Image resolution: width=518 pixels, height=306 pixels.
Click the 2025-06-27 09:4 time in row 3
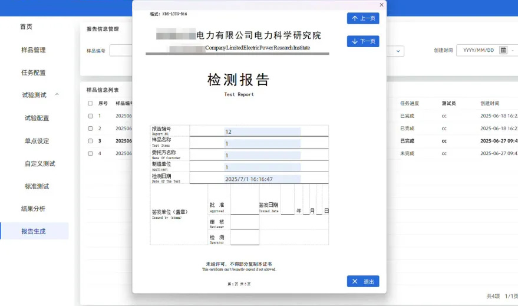(499, 141)
